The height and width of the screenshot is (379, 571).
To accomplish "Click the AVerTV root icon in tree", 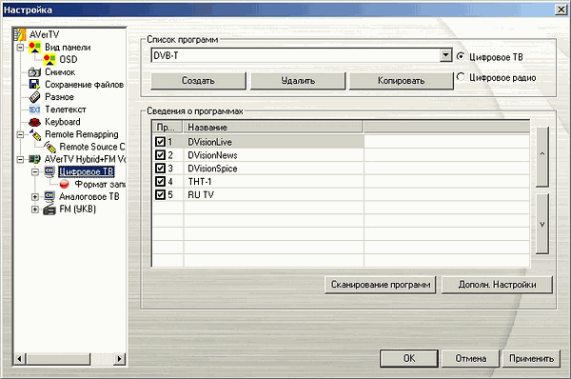I will pos(20,34).
